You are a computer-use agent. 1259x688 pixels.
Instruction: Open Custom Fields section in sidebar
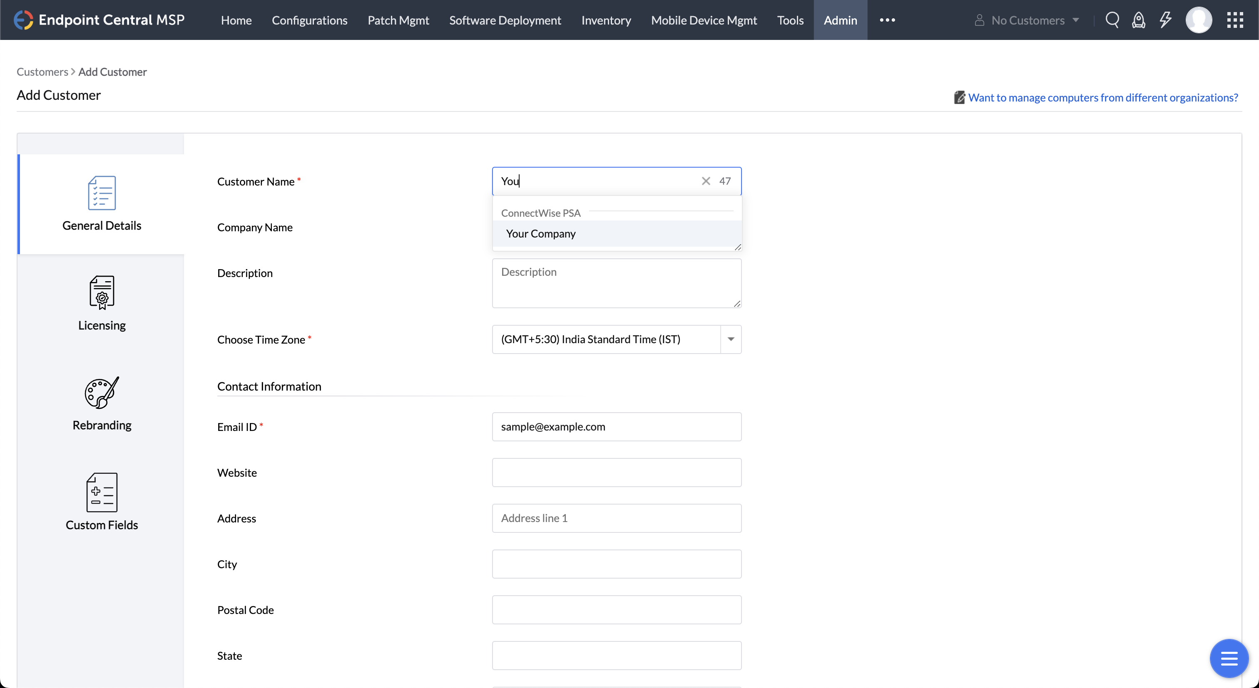[102, 502]
